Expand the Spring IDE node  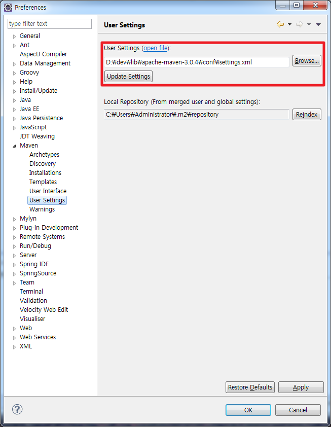click(x=14, y=264)
